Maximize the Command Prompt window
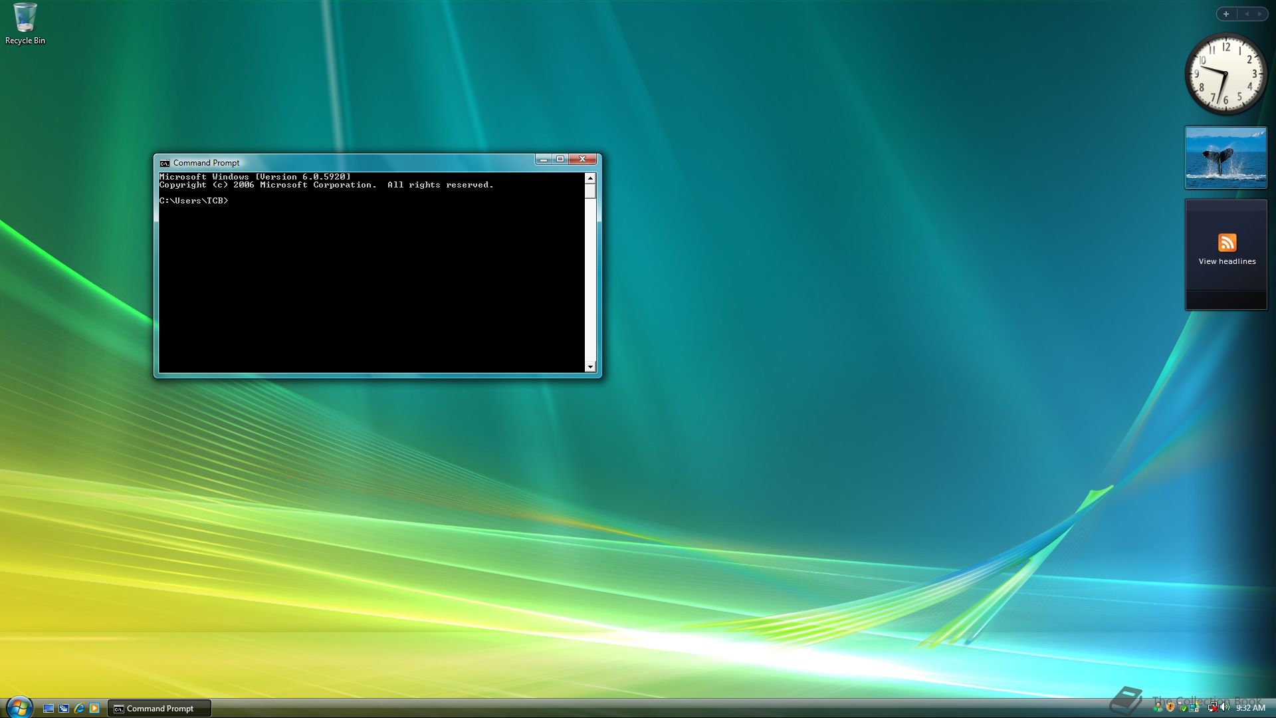Image resolution: width=1276 pixels, height=718 pixels. click(x=560, y=159)
